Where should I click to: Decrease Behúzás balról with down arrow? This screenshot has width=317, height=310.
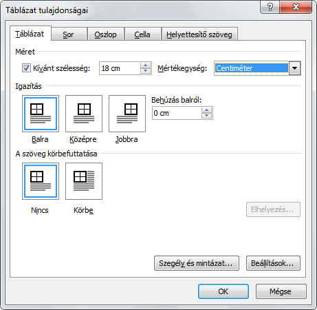(x=206, y=116)
